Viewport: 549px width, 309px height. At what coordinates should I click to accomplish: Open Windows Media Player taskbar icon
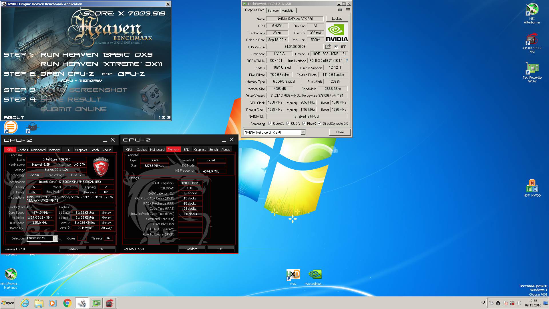[53, 303]
